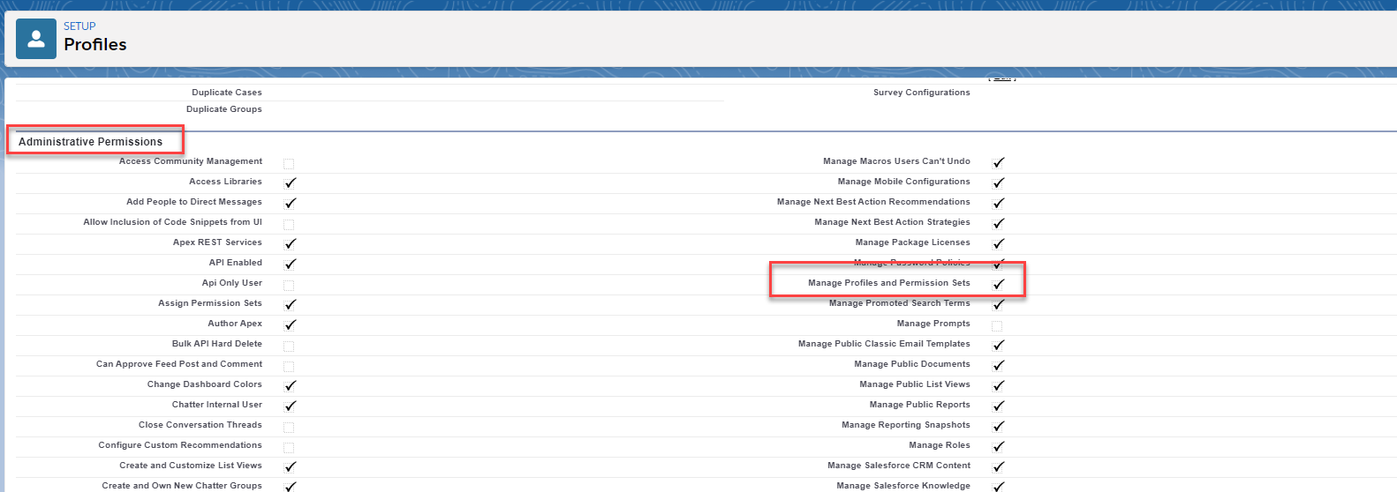This screenshot has width=1397, height=492.
Task: Toggle Author Apex checkbox
Action: pos(290,324)
